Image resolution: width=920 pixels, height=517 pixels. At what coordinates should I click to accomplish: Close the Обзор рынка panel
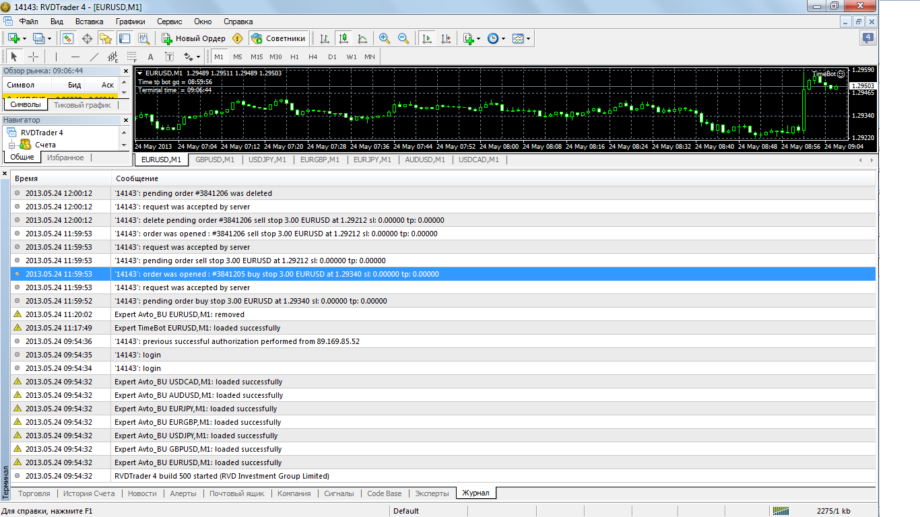tap(125, 71)
